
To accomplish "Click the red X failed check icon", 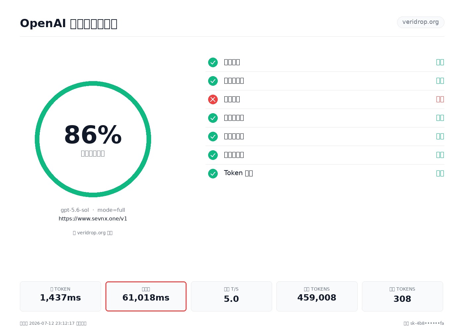I will pyautogui.click(x=213, y=99).
